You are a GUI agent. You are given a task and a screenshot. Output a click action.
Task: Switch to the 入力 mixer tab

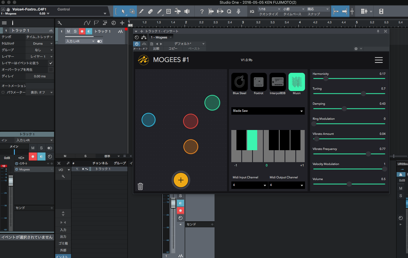[x=63, y=230]
